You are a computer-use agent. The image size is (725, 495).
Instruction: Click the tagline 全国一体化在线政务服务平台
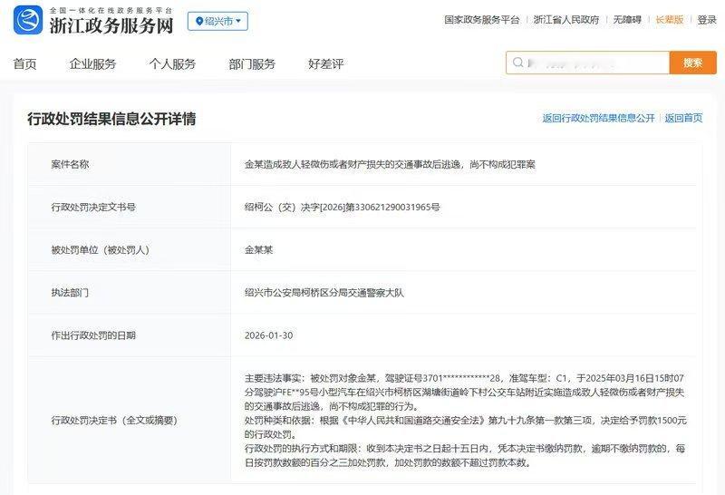(111, 10)
